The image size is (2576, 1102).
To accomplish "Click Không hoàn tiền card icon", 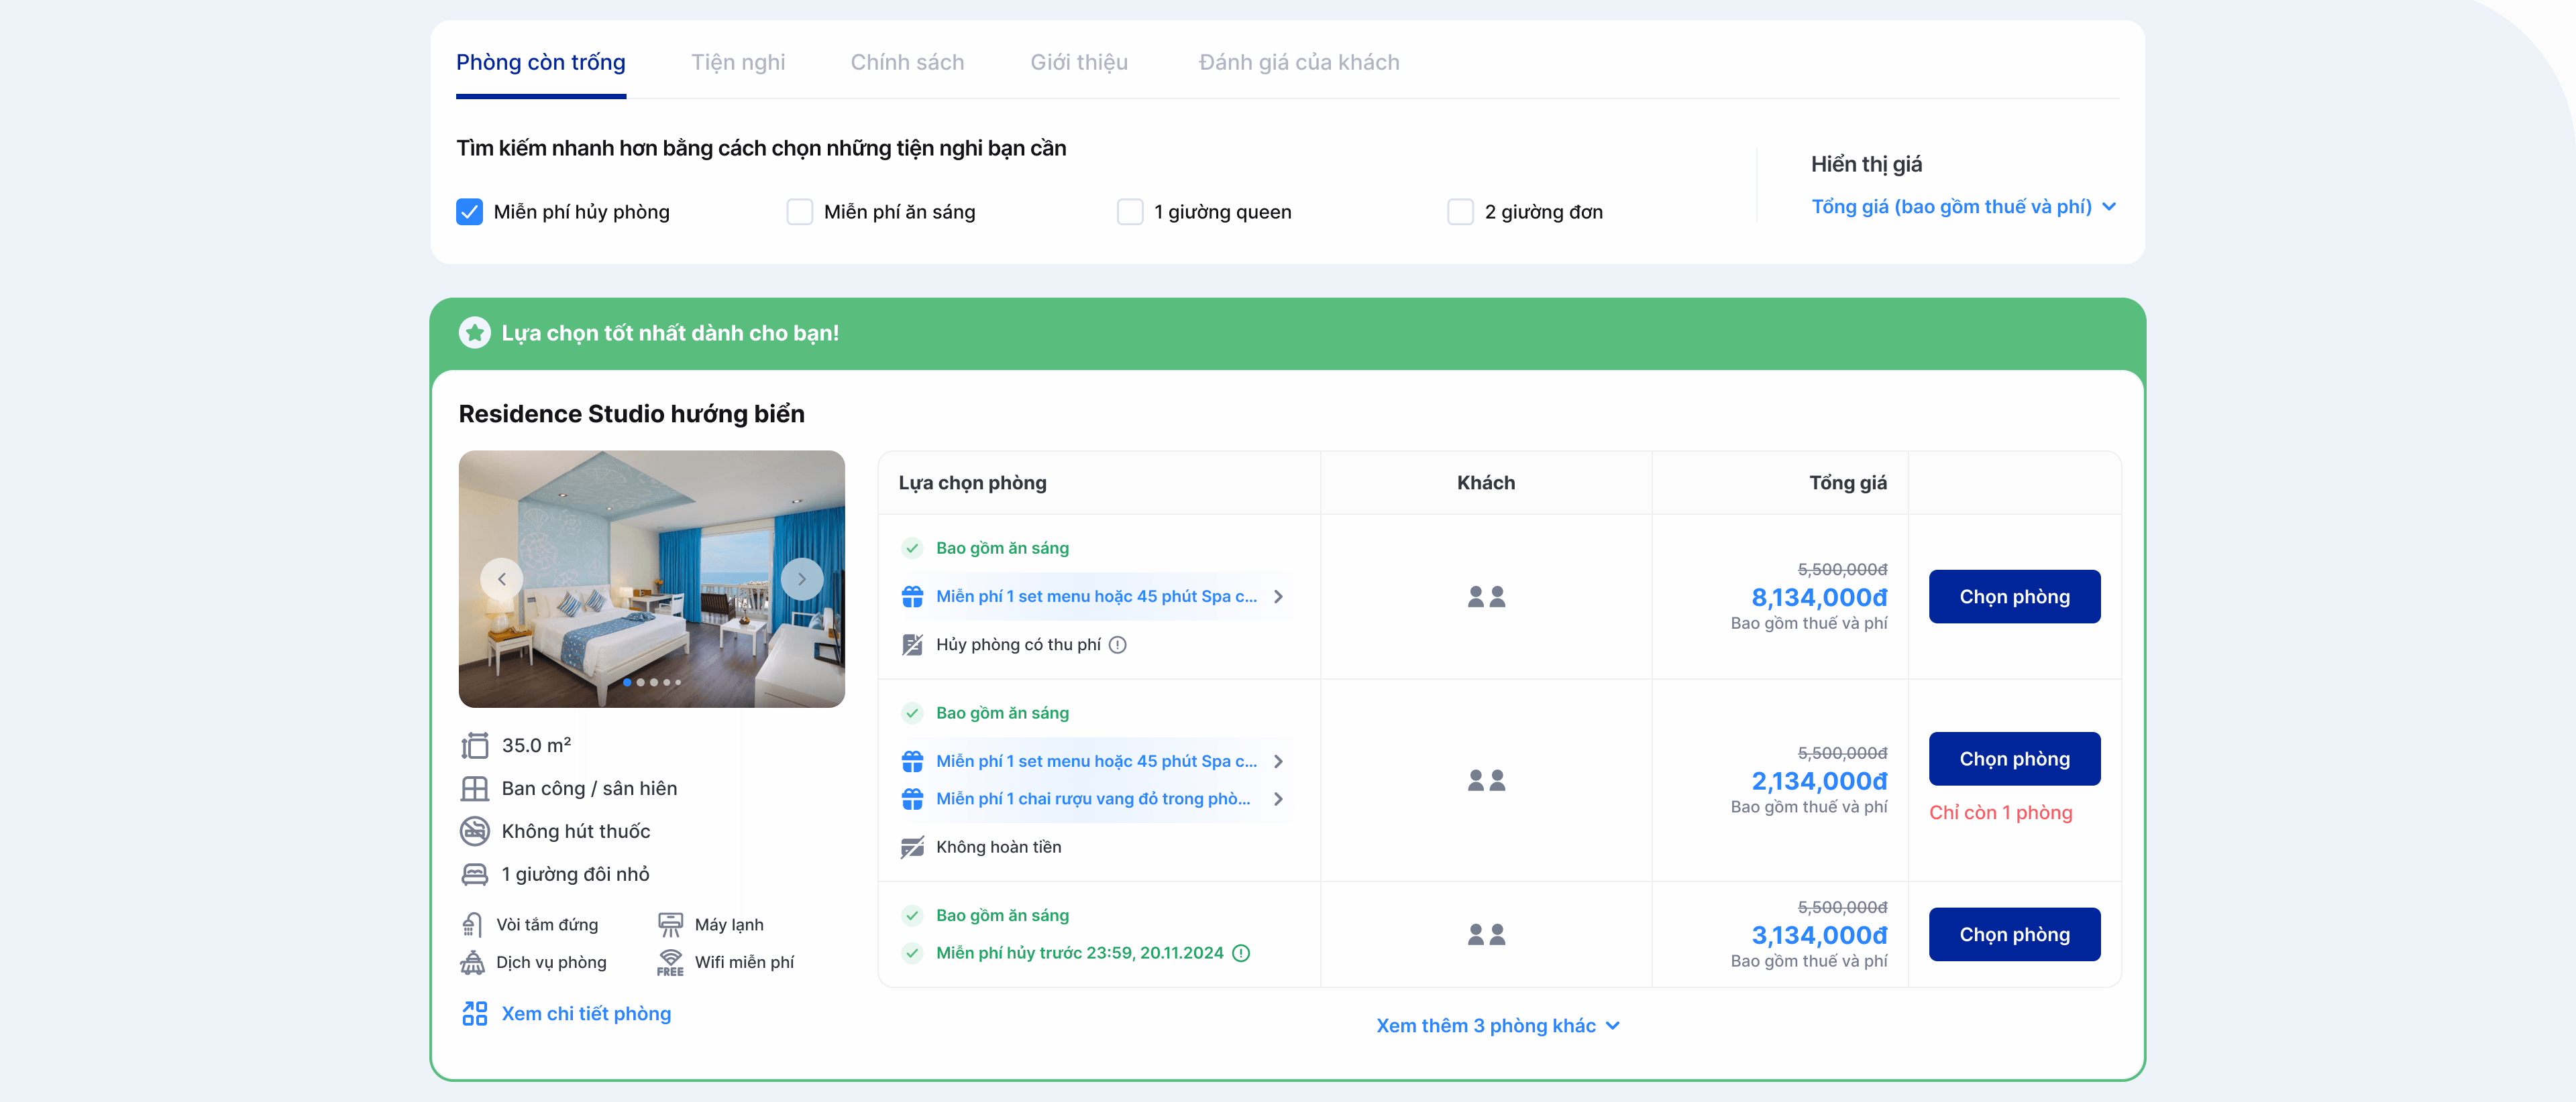I will tap(912, 847).
